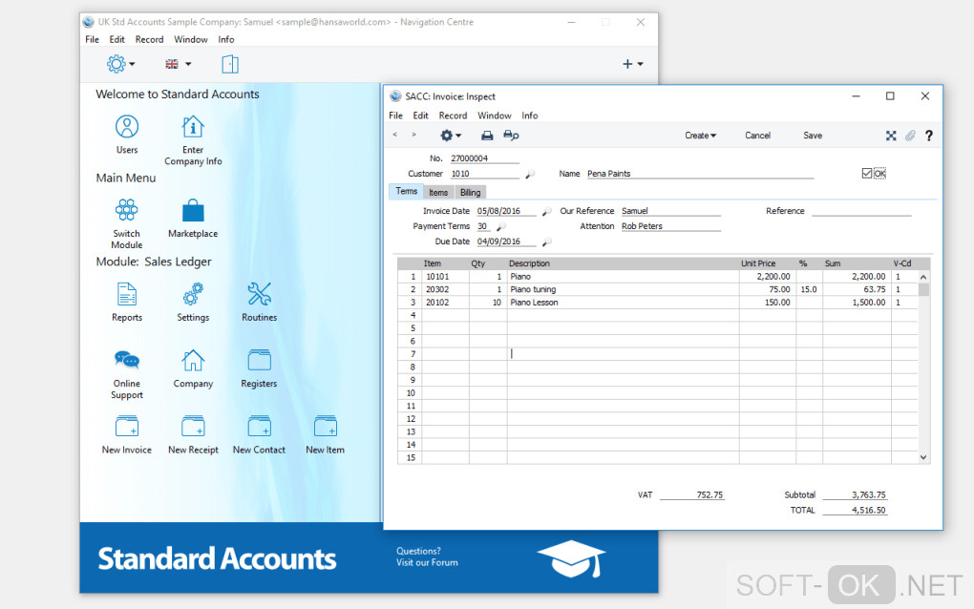The image size is (974, 609).
Task: Click the invoice No. field 27000004
Action: [484, 158]
